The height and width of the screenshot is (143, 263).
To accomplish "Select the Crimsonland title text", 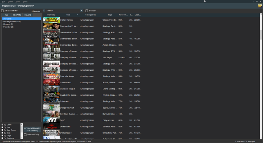I will [x=66, y=82].
